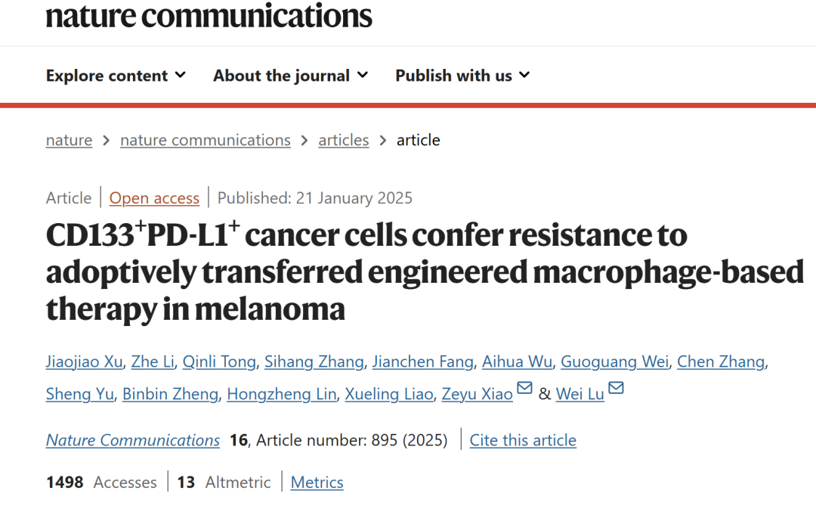Open author Jiaojiao Xu's details
The image size is (816, 509).
(x=85, y=362)
